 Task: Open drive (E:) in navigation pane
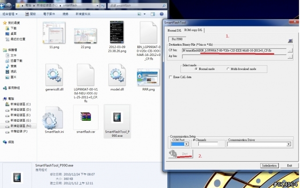(18, 115)
